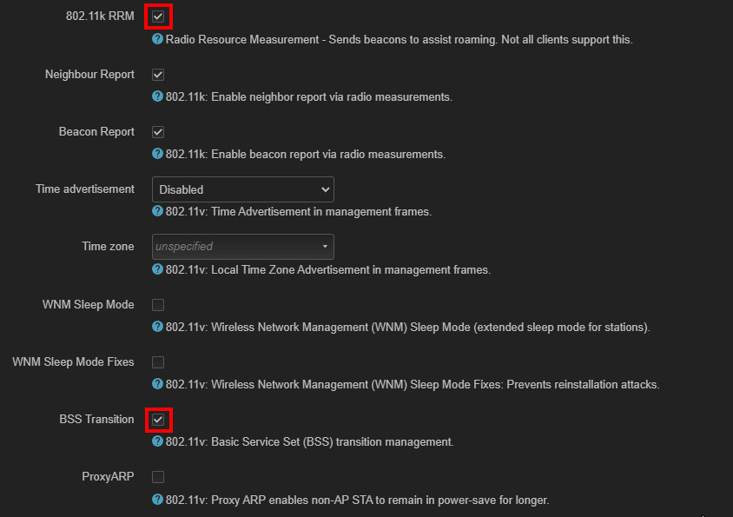Enable the ProxyARP checkbox
This screenshot has width=733, height=517.
pos(158,477)
